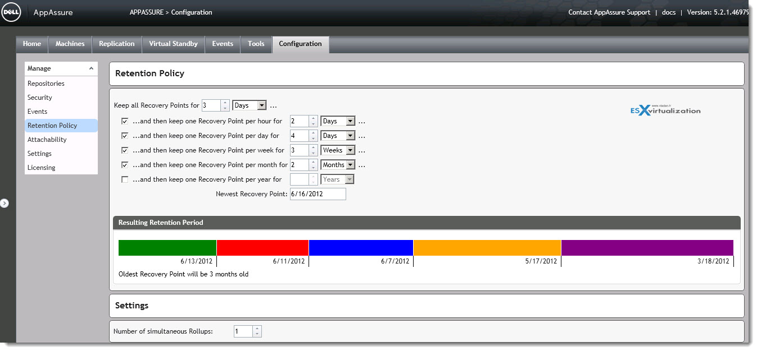The image size is (757, 351).
Task: Focus the per hour retention number field
Action: pyautogui.click(x=300, y=121)
